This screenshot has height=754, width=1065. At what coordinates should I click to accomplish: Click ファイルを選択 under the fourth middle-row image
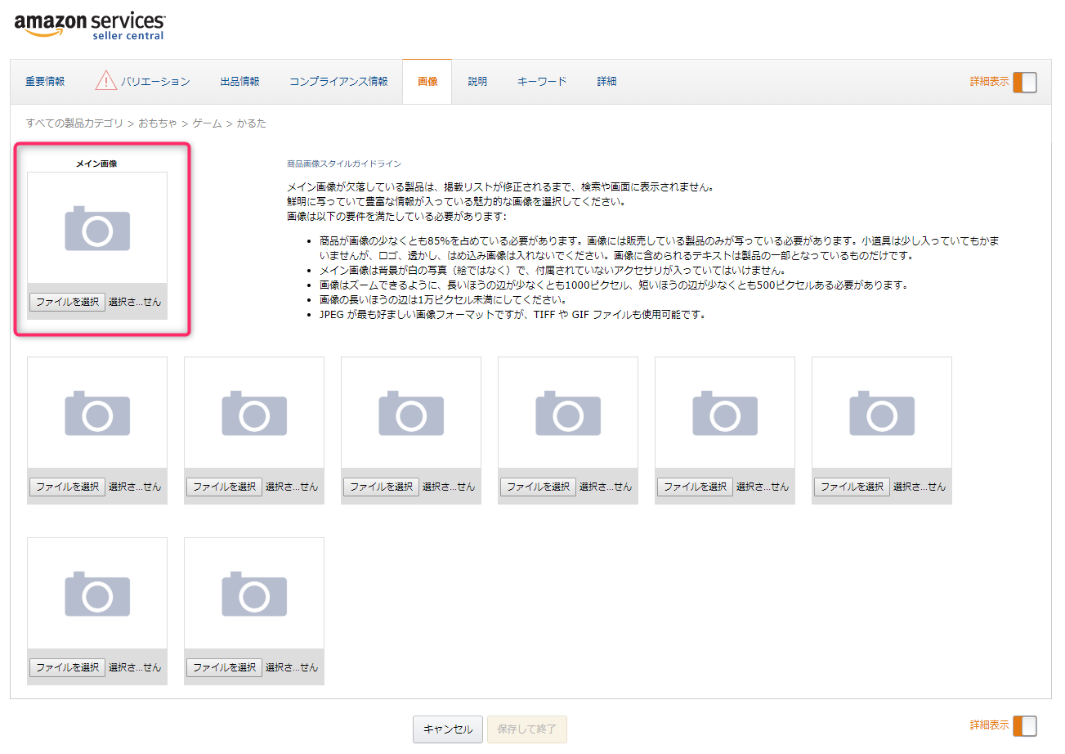click(x=538, y=487)
